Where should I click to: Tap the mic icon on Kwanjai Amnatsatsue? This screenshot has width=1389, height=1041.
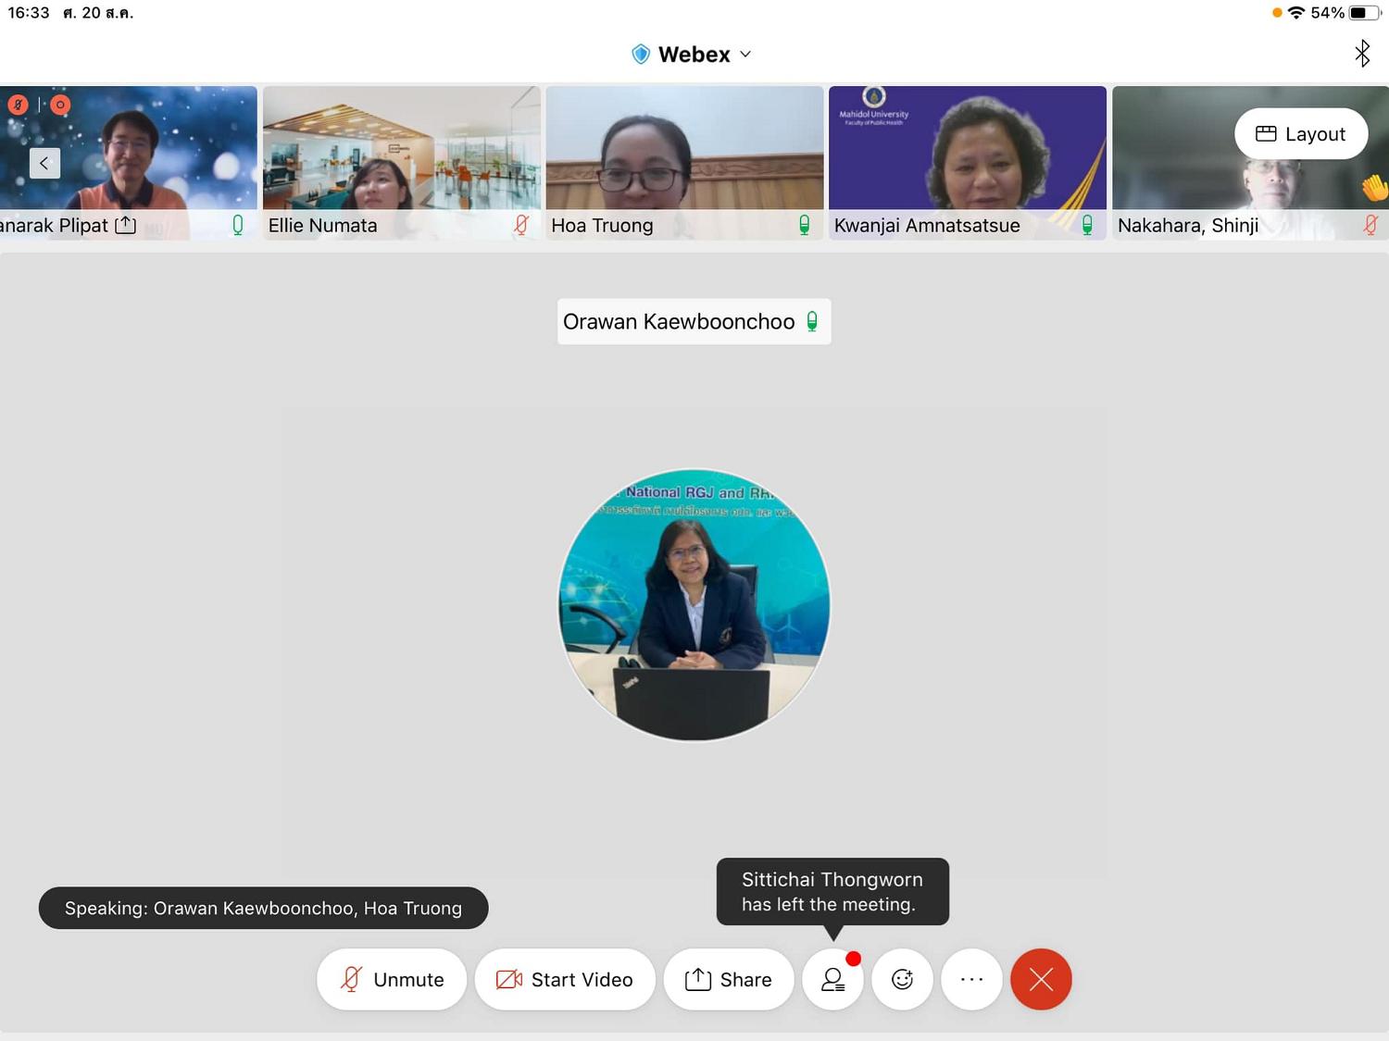pos(1087,225)
